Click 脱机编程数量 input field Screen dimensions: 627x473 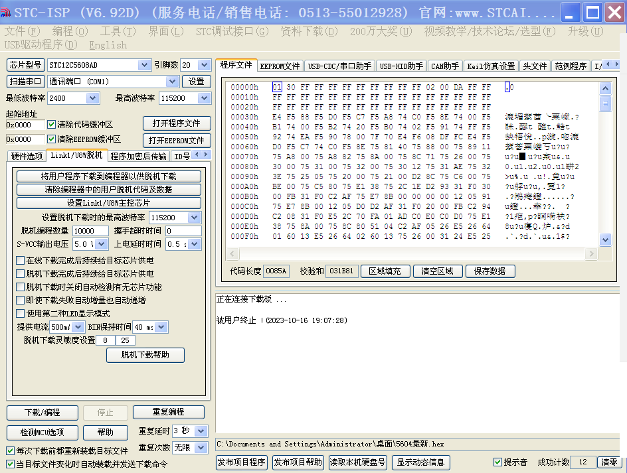[x=90, y=230]
